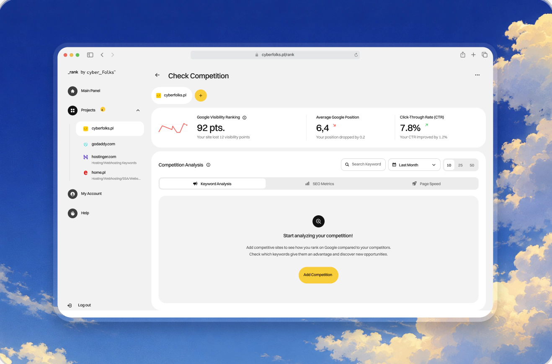The image size is (552, 364).
Task: Show 10 results per page
Action: click(449, 165)
